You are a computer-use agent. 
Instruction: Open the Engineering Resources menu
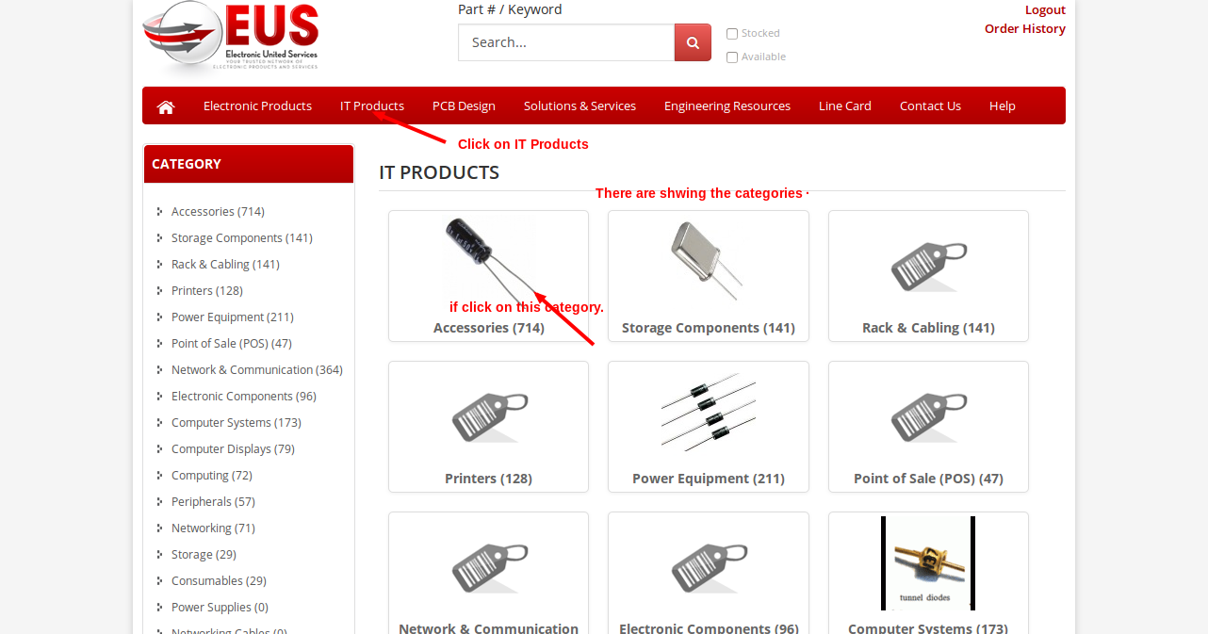click(727, 106)
